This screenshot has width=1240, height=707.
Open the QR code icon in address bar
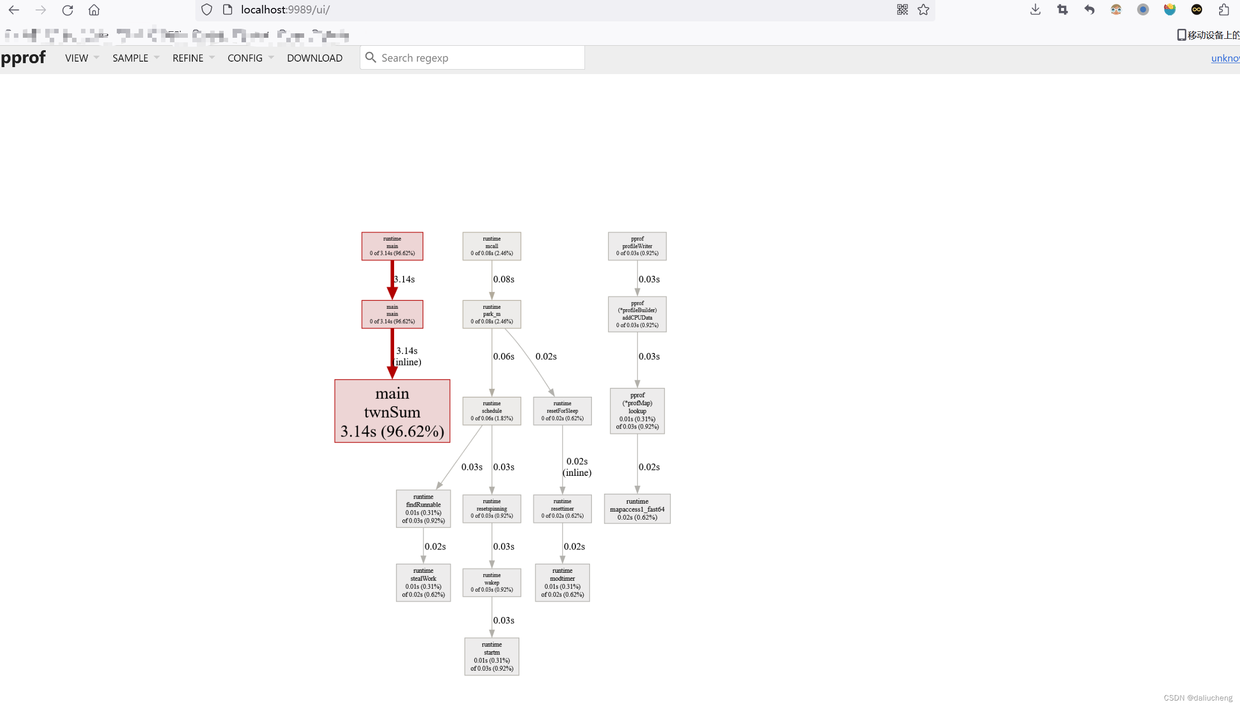[902, 9]
